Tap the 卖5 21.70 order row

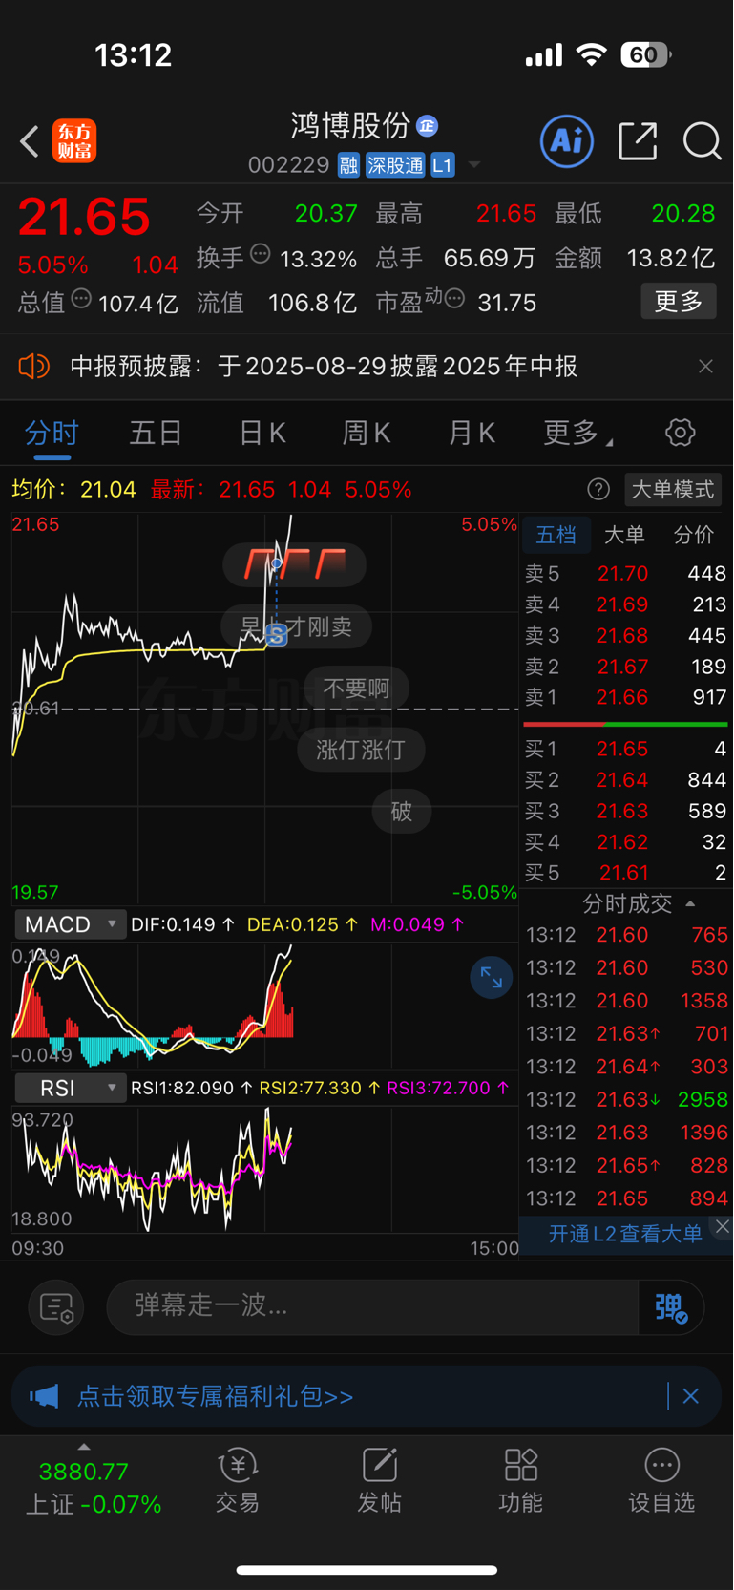click(x=626, y=574)
